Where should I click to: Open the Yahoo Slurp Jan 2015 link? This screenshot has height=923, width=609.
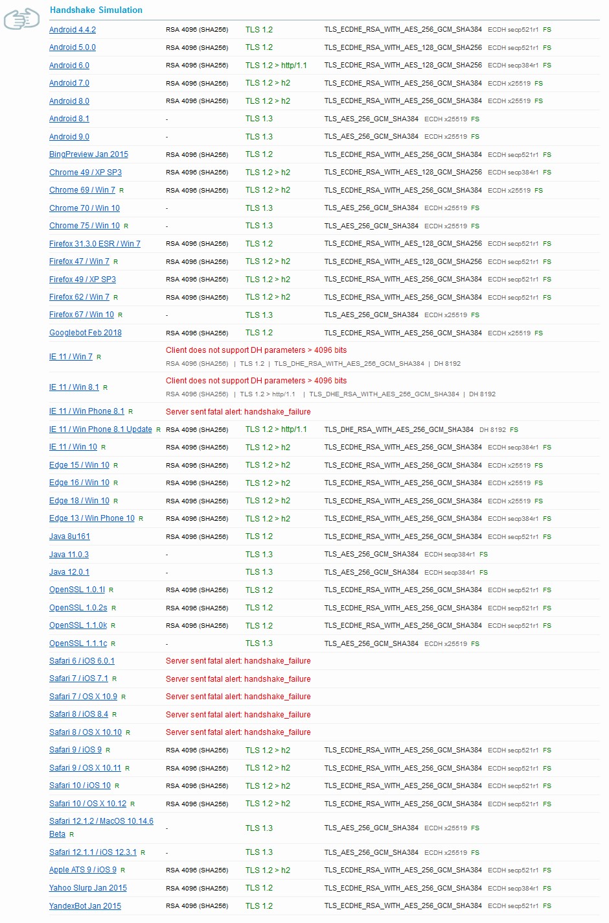88,888
